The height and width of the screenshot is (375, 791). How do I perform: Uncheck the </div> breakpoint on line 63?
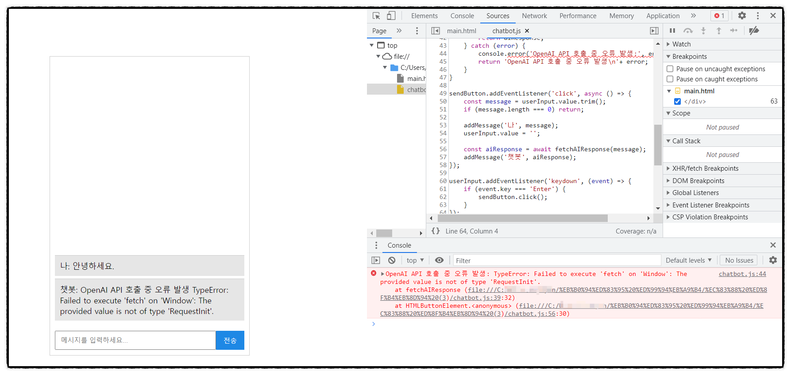click(x=677, y=101)
